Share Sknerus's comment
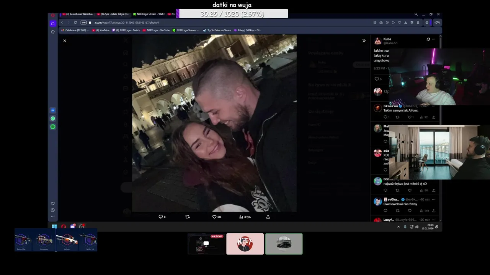Image resolution: width=490 pixels, height=275 pixels. pyautogui.click(x=434, y=117)
